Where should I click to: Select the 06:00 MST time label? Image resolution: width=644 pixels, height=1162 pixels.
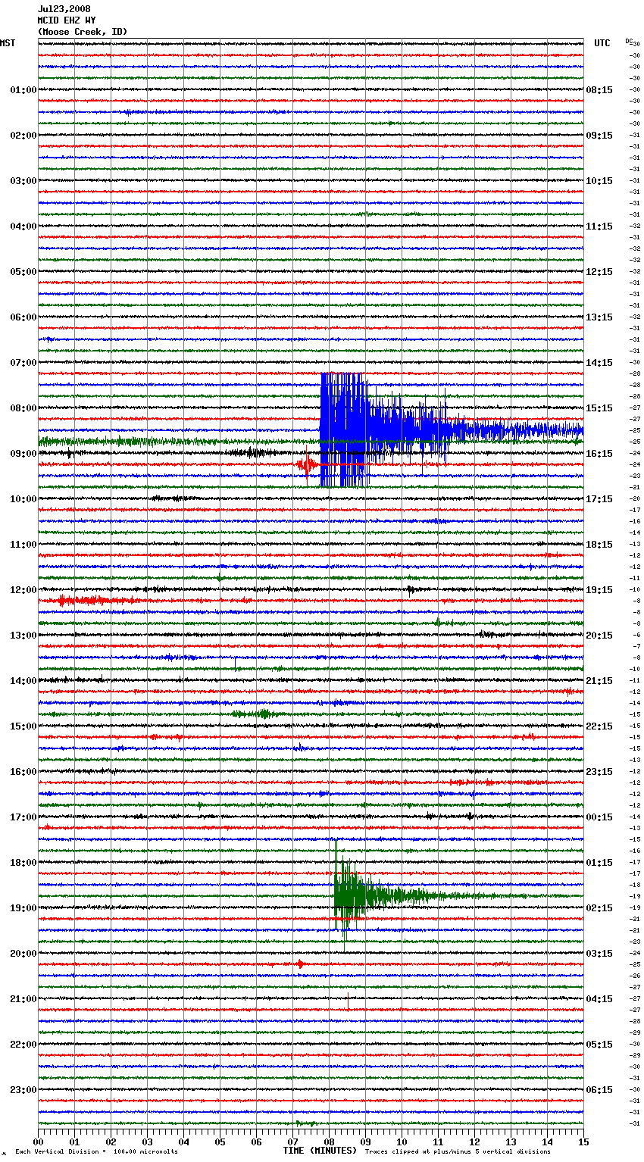point(23,317)
